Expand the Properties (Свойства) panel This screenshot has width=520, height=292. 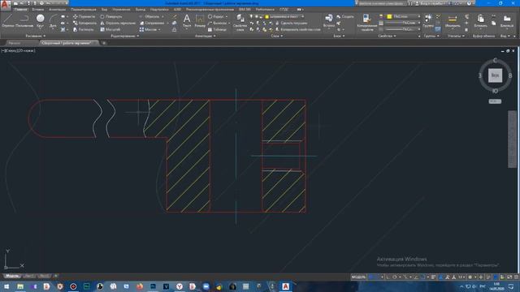click(x=387, y=36)
